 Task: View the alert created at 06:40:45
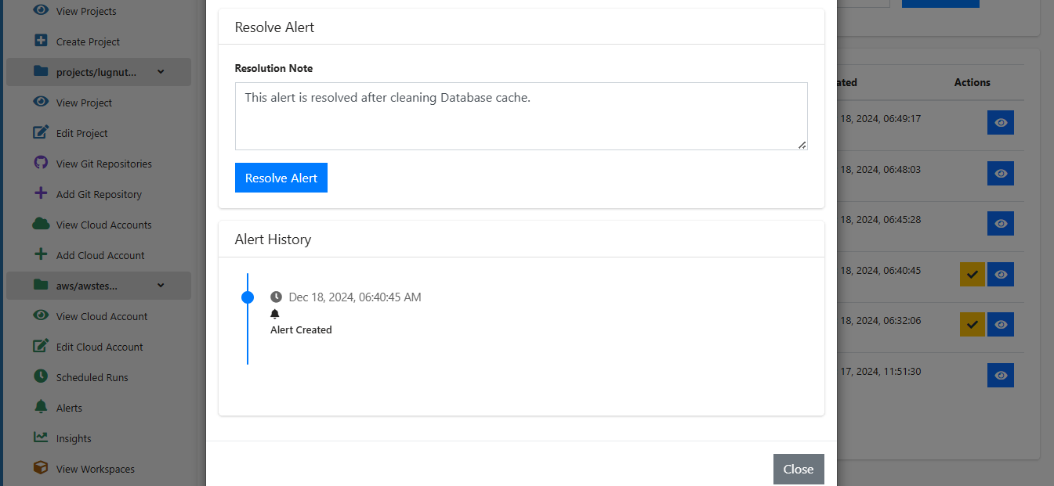1001,275
